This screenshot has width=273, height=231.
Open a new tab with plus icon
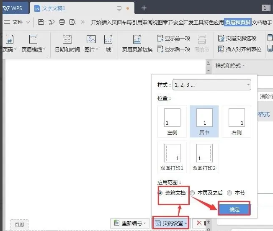pyautogui.click(x=144, y=8)
